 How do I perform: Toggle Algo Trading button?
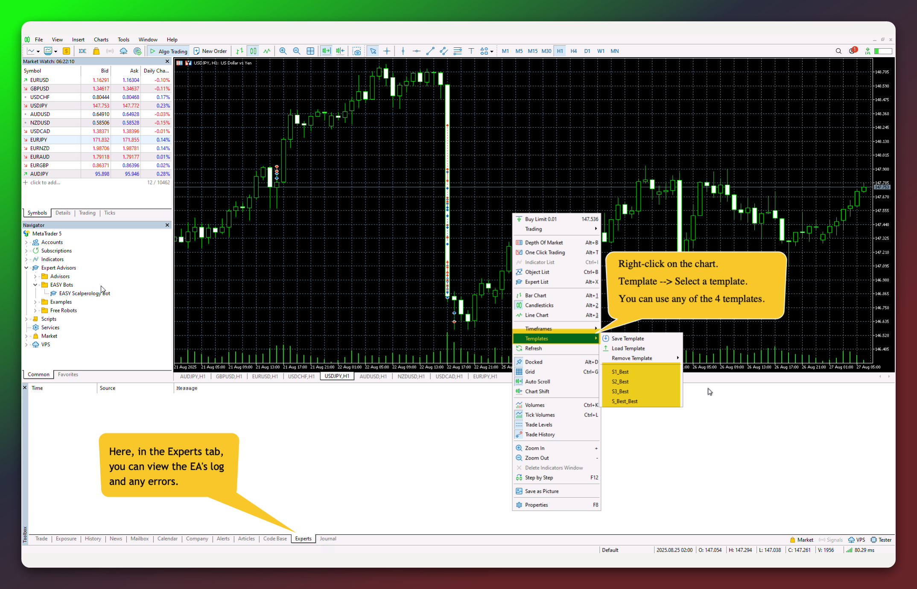coord(169,51)
